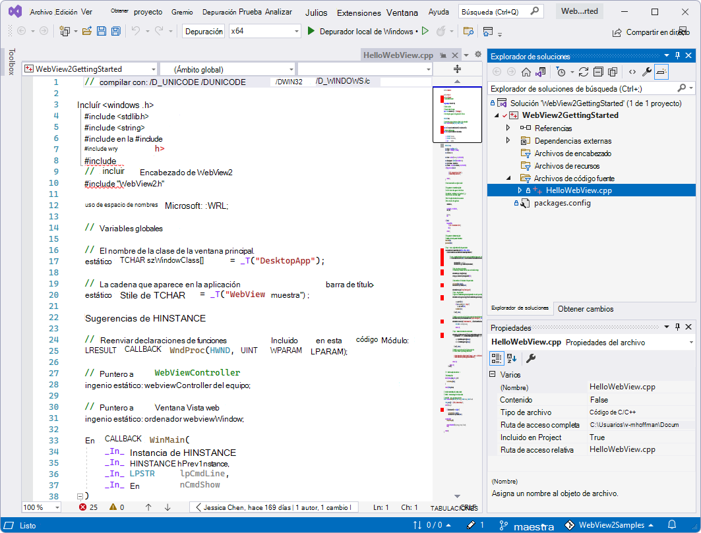Click the Save All toolbar icon
The width and height of the screenshot is (701, 533).
tap(115, 31)
